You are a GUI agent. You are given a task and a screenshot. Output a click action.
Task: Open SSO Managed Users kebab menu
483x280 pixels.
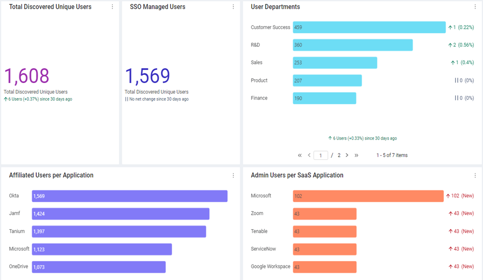[233, 7]
